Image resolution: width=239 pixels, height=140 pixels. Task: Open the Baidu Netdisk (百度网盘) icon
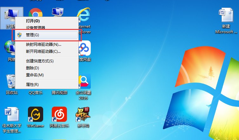(85, 48)
